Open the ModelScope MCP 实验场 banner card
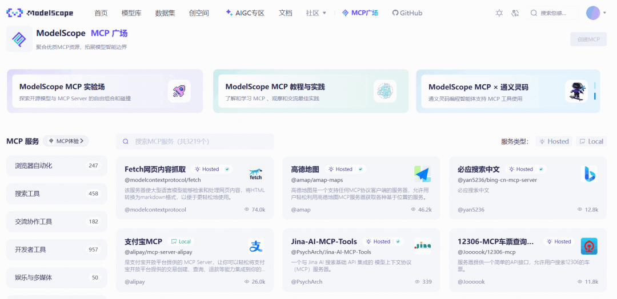This screenshot has width=617, height=299. click(105, 91)
